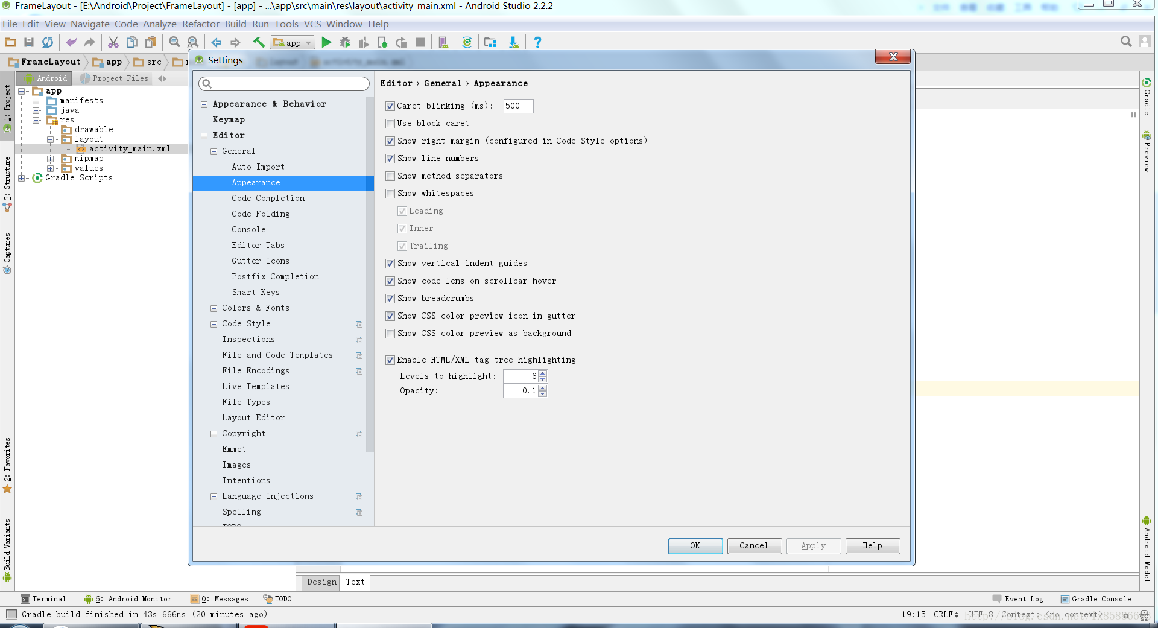This screenshot has height=628, width=1158.
Task: Click the Redo arrow icon
Action: (x=89, y=42)
